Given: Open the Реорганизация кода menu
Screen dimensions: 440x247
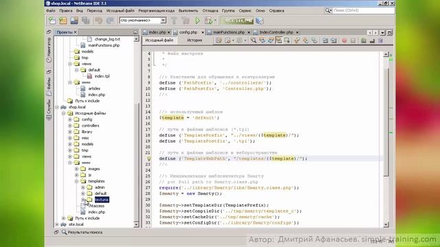Looking at the screenshot, I should [x=156, y=11].
